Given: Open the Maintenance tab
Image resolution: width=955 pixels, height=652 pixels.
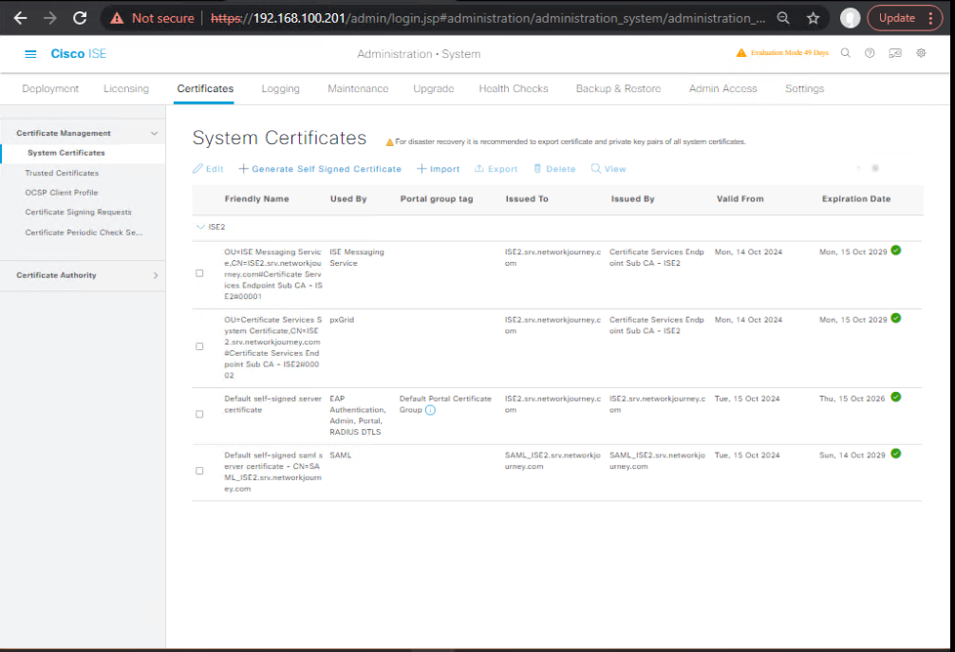Looking at the screenshot, I should click(x=358, y=89).
